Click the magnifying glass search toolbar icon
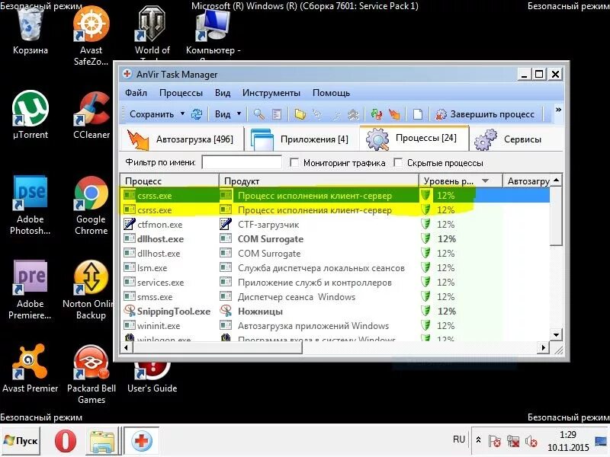The height and width of the screenshot is (457, 610). coord(258,113)
